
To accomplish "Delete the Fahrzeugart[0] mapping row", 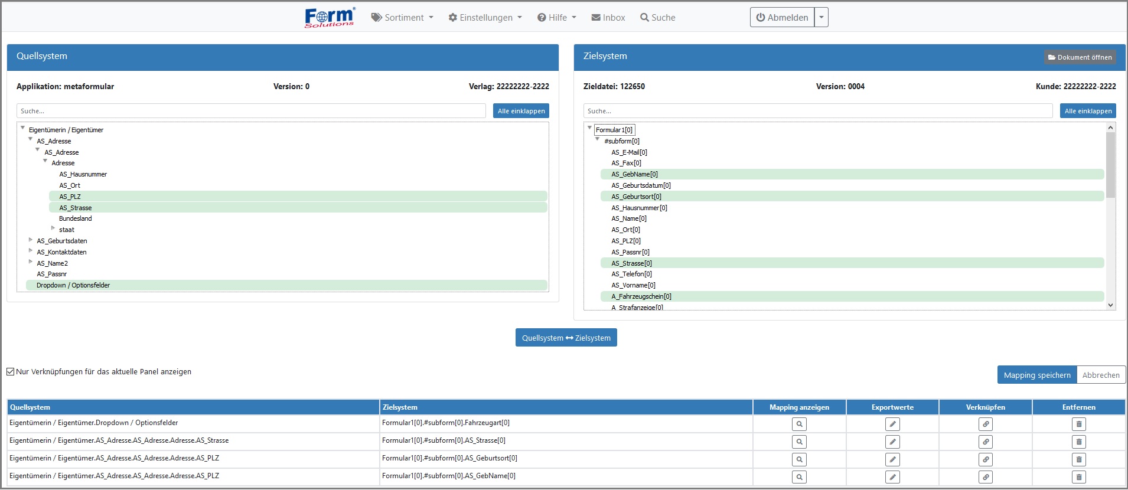I will click(1079, 424).
